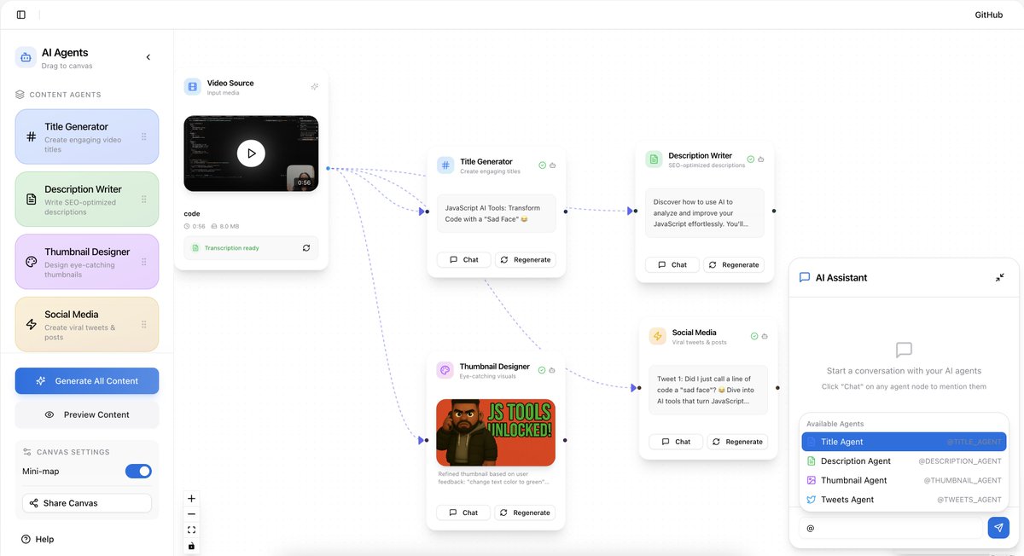Select Title Agent from available agents
Screen dimensions: 1024x556
pyautogui.click(x=903, y=442)
